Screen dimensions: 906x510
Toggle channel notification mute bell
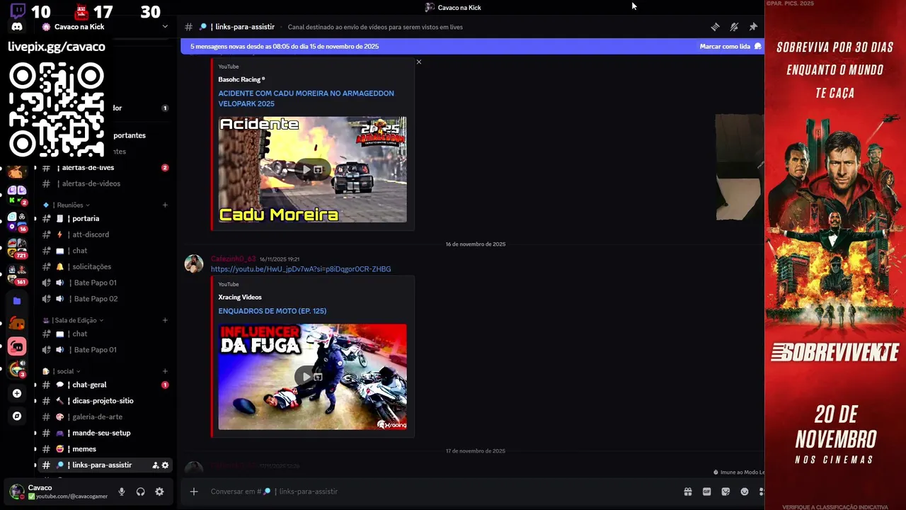pos(734,27)
